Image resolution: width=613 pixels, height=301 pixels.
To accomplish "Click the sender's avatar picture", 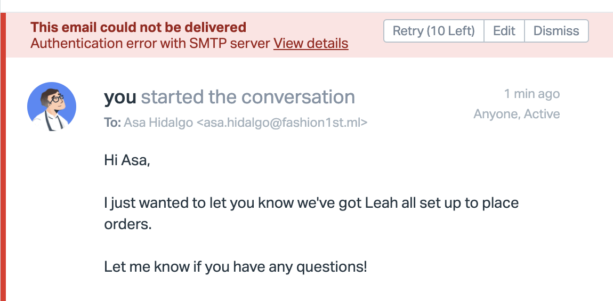I will pos(52,107).
